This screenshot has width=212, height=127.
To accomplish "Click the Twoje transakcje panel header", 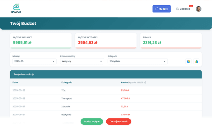I will (x=106, y=74).
